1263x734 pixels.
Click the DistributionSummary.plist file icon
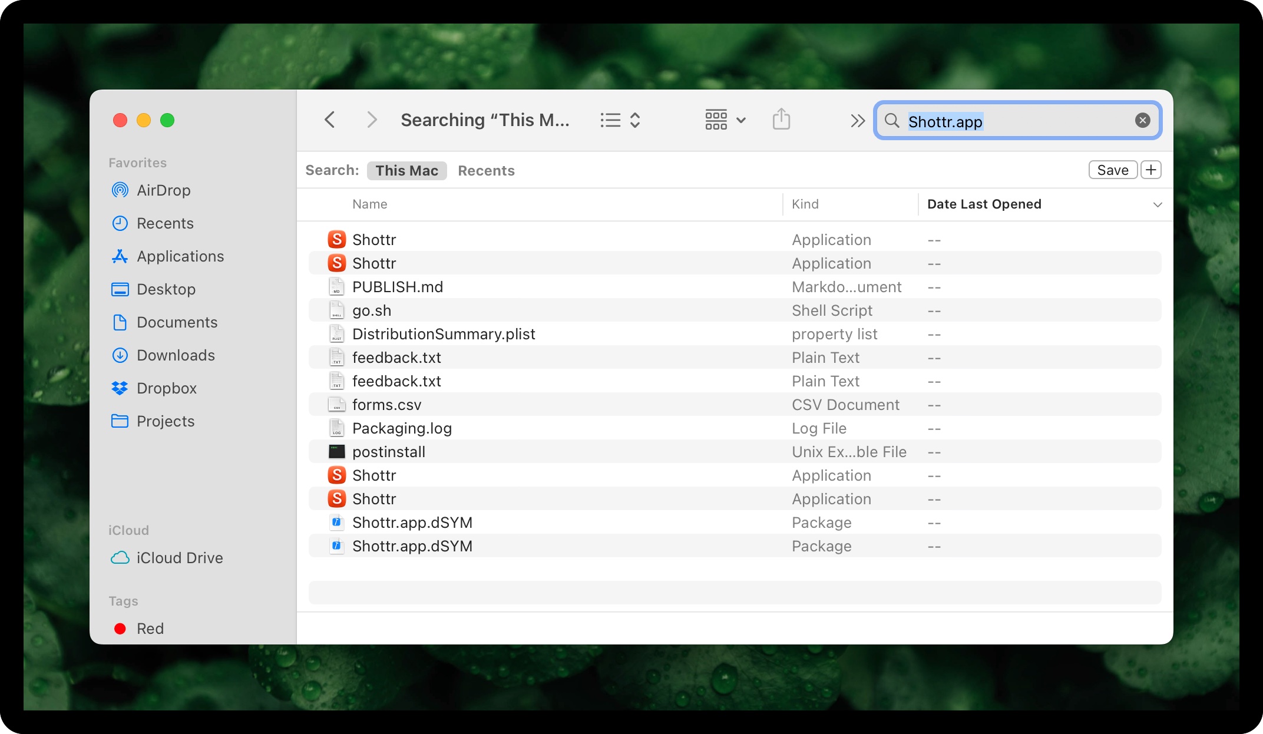point(336,334)
